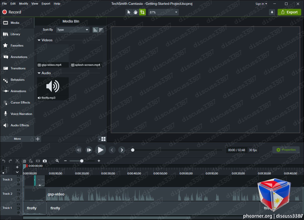304x220 pixels.
Task: Open the Sort By Type dropdown
Action: point(73,30)
